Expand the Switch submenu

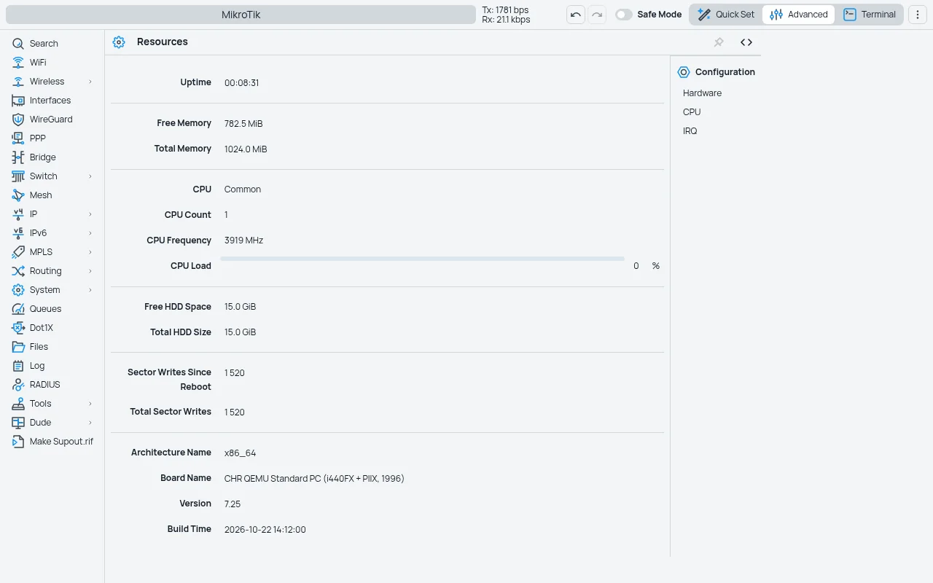(x=90, y=176)
